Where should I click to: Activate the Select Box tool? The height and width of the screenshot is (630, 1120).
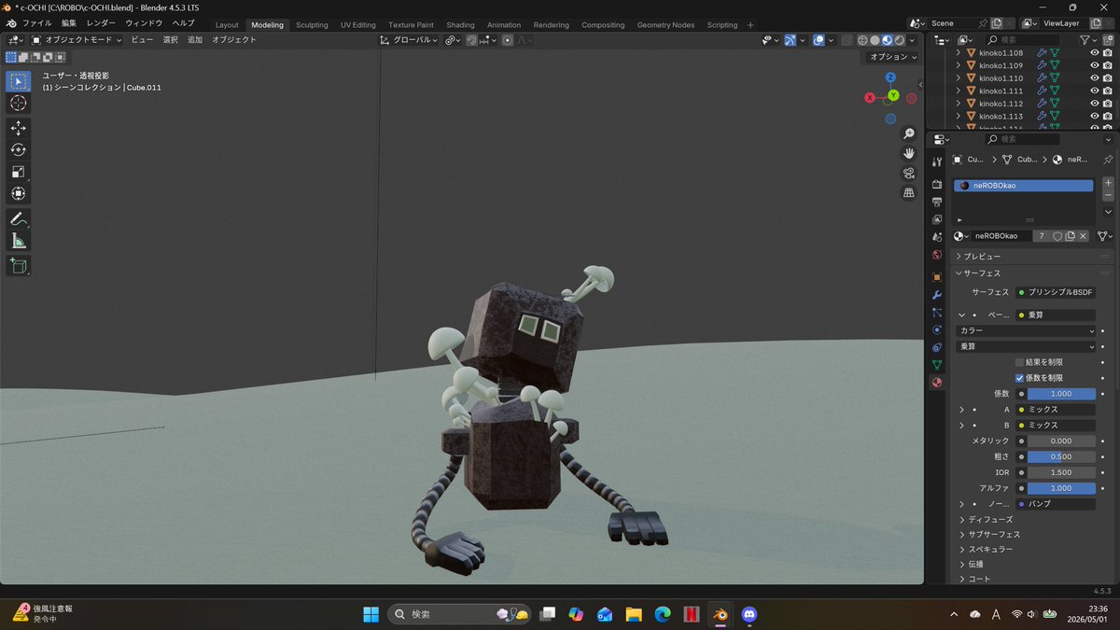(19, 80)
